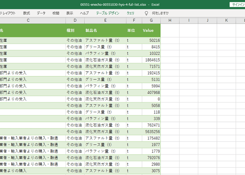The image size is (245, 175).
Task: Select column E header
Action: point(105,20)
